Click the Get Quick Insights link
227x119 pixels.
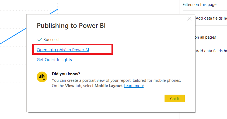[54, 59]
